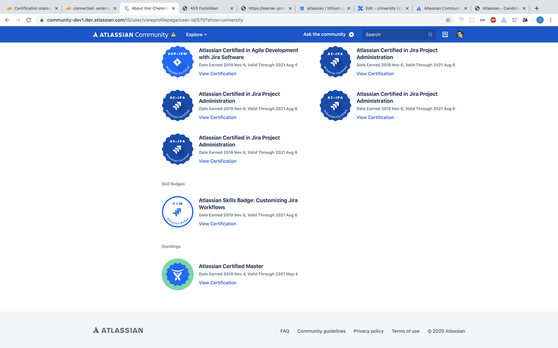
Task: Open the user avatar in the Community header
Action: [460, 35]
